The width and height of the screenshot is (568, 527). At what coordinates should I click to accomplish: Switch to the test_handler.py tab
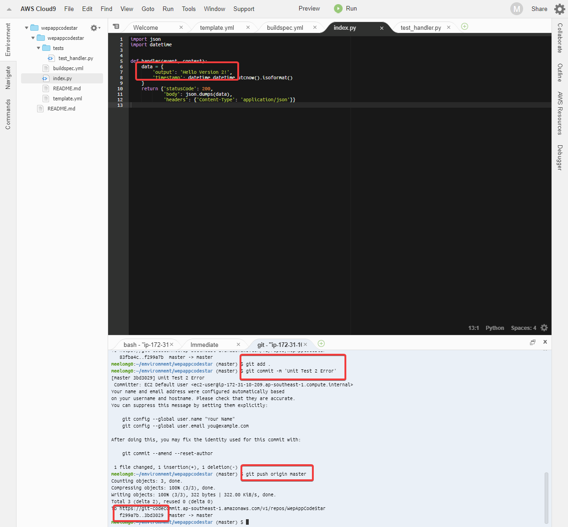point(421,27)
